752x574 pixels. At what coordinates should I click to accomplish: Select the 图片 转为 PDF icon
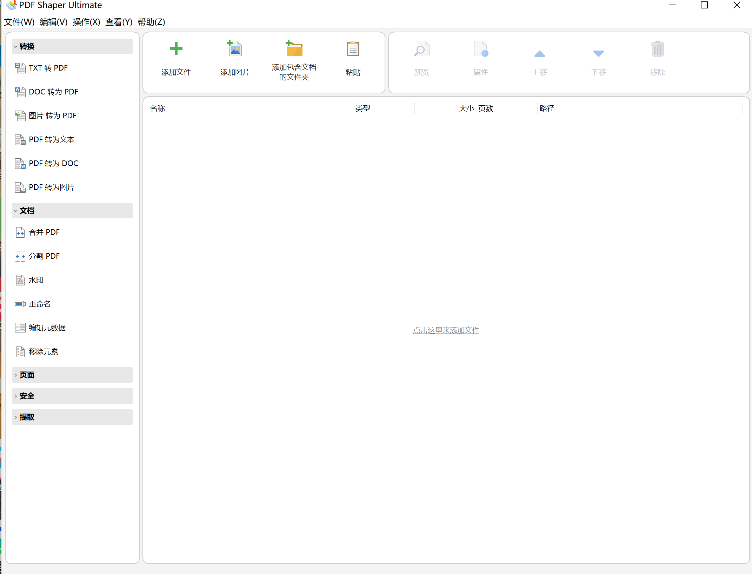tap(20, 116)
